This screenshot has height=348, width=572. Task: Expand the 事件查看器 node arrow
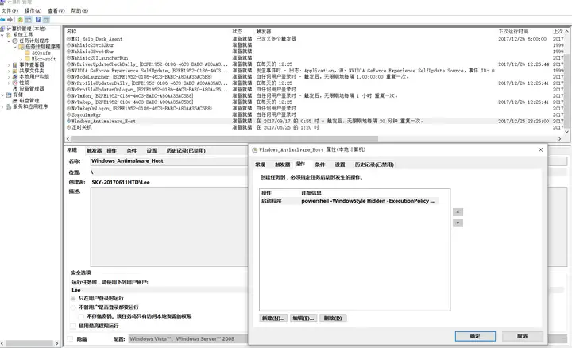[9, 64]
